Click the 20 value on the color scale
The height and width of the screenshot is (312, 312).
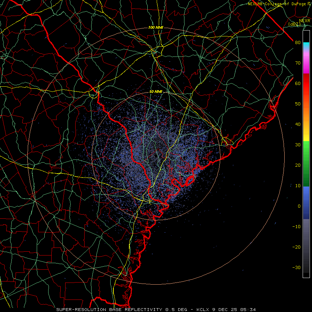298,165
